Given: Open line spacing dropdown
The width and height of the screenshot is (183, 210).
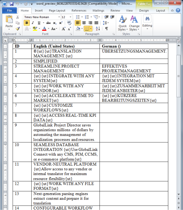Looking at the screenshot, I should (105, 23).
